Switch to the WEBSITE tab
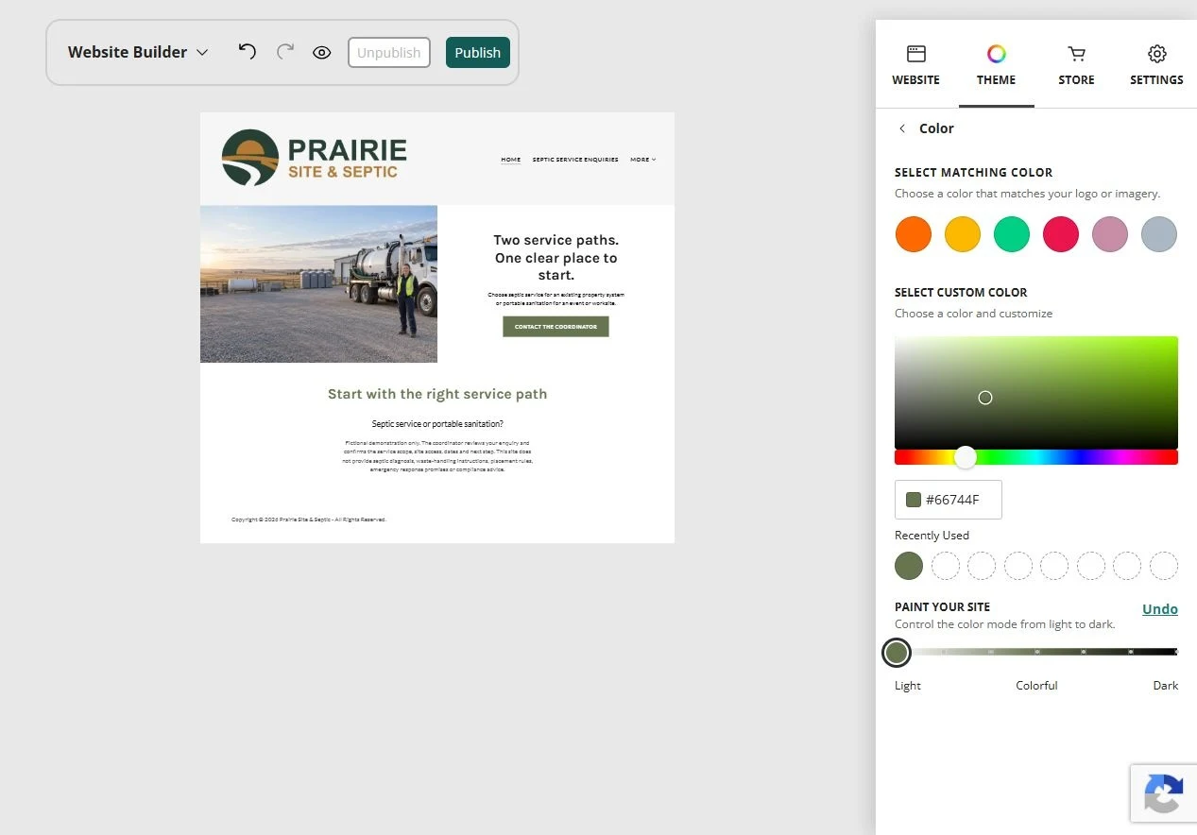 tap(915, 65)
